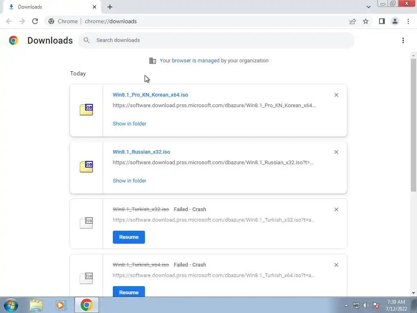The image size is (417, 313).
Task: Click the Chrome logo beside Downloads title
Action: pyautogui.click(x=13, y=40)
